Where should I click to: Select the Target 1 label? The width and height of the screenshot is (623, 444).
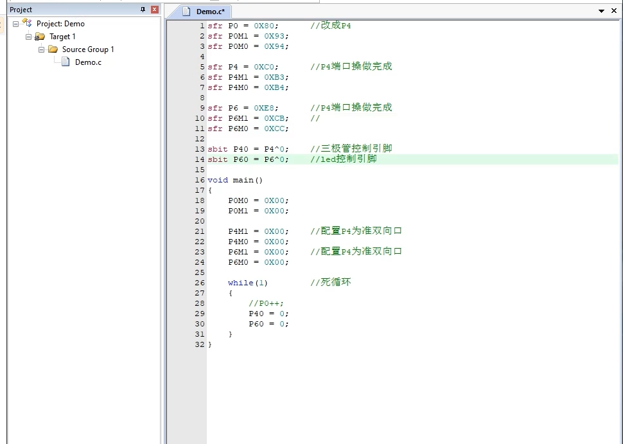[x=62, y=37]
